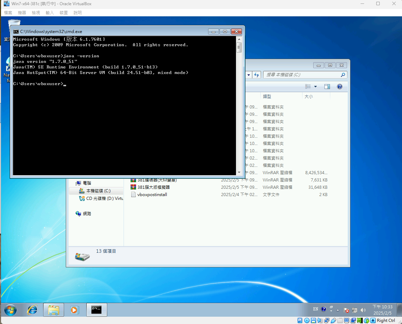This screenshot has width=402, height=324.
Task: Click the Right Ctrl host key label
Action: click(x=386, y=321)
